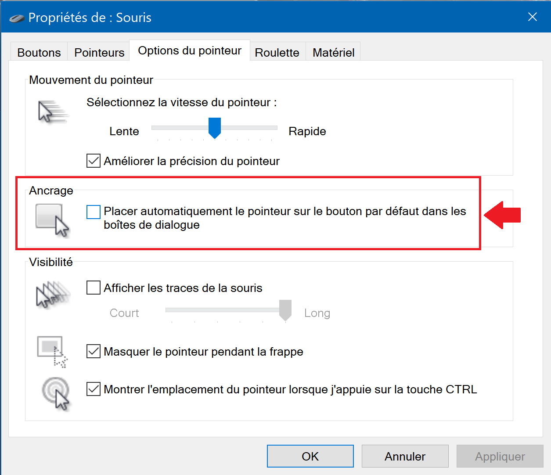Image resolution: width=551 pixels, height=475 pixels.
Task: Click the pointer speed slider thumb
Action: point(214,128)
